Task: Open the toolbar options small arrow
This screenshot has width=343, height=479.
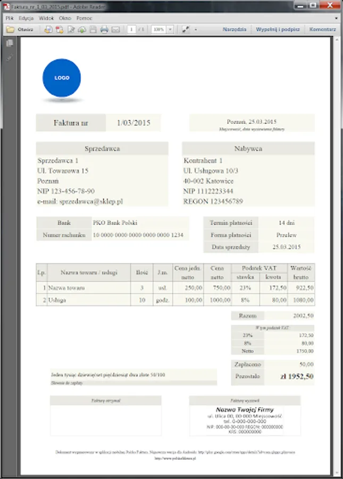Action: (196, 30)
